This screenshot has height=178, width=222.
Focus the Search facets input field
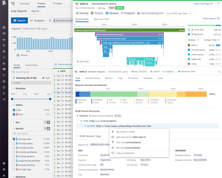coord(31,72)
